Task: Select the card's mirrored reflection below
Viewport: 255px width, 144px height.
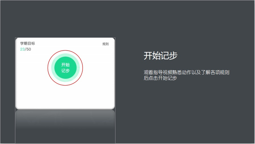Action: [x=65, y=125]
